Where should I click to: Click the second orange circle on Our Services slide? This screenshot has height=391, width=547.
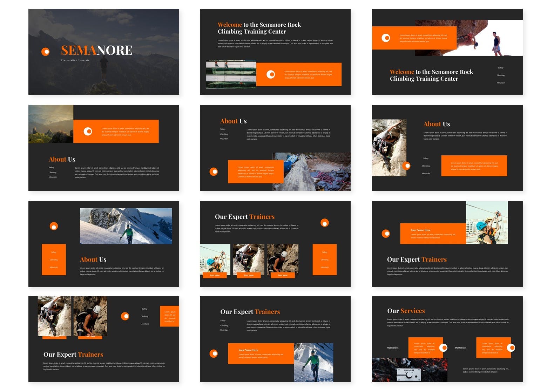pos(511,348)
